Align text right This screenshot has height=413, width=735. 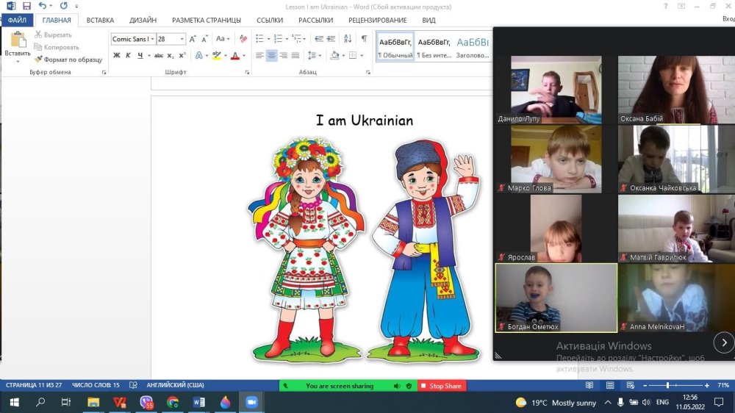284,55
